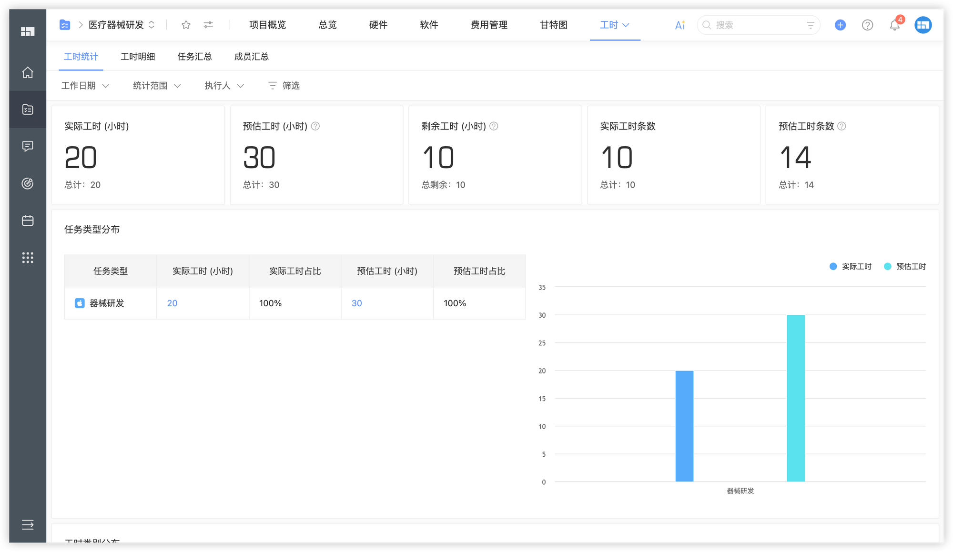The width and height of the screenshot is (953, 552).
Task: Click the AI assistant icon
Action: [680, 25]
